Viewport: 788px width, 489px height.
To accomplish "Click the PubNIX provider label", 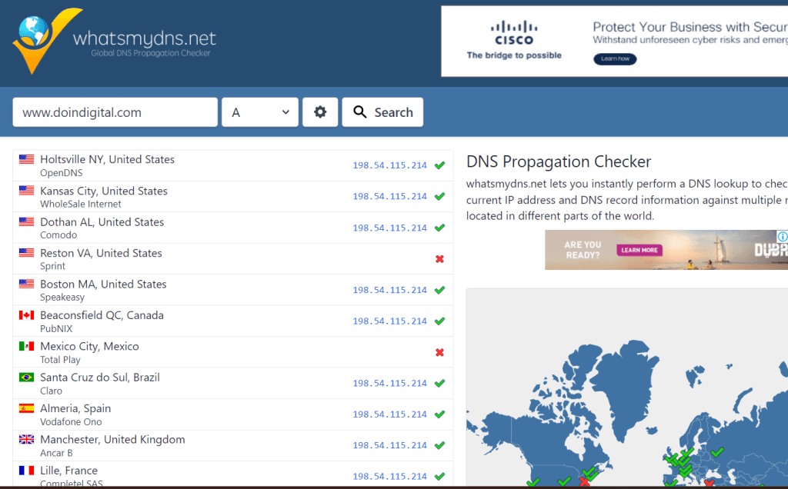I will (56, 328).
